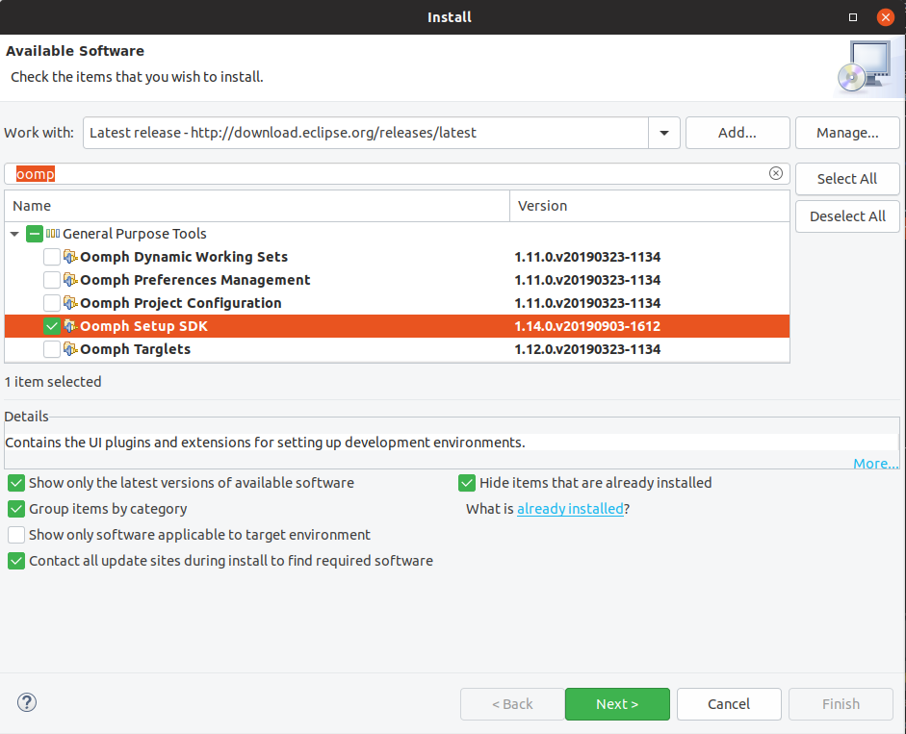This screenshot has height=734, width=906.
Task: Collapse the General Purpose Tools tree node
Action: coord(14,234)
